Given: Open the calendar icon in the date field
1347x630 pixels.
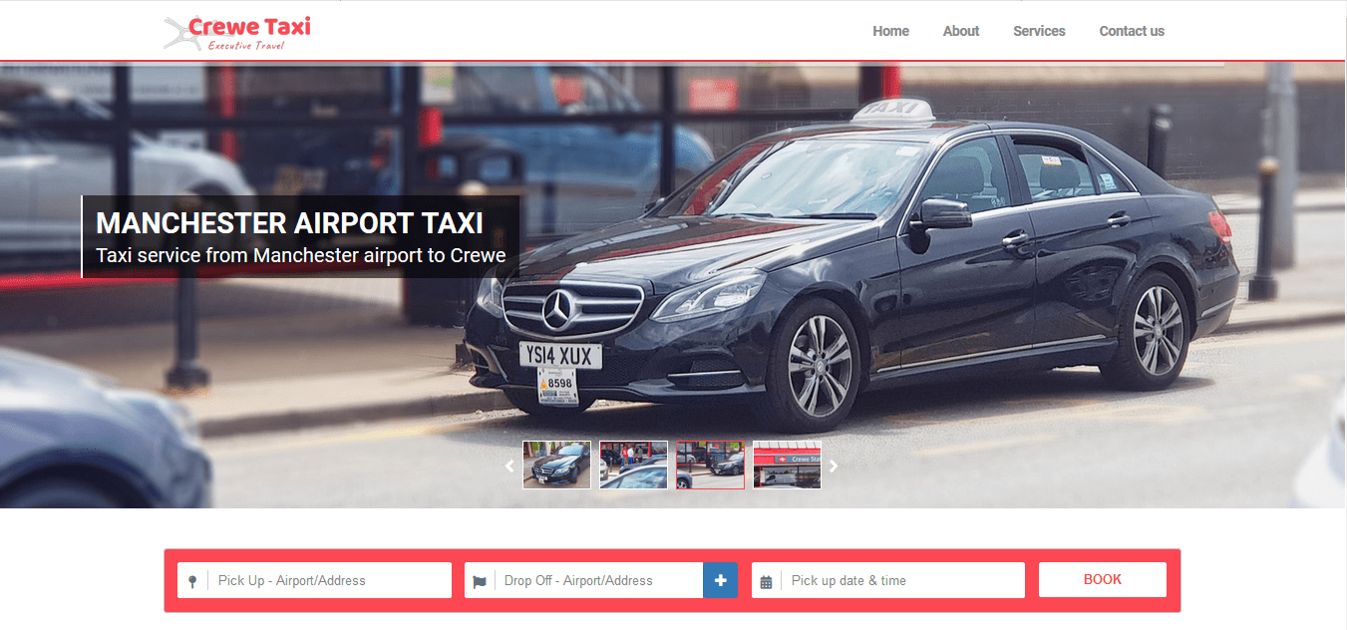Looking at the screenshot, I should (766, 579).
